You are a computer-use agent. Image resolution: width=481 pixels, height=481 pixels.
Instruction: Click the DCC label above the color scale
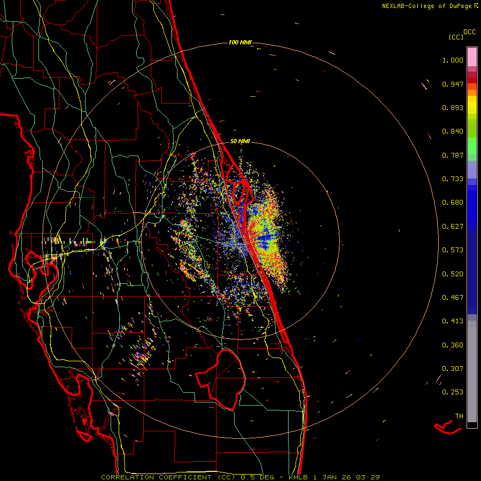point(470,32)
